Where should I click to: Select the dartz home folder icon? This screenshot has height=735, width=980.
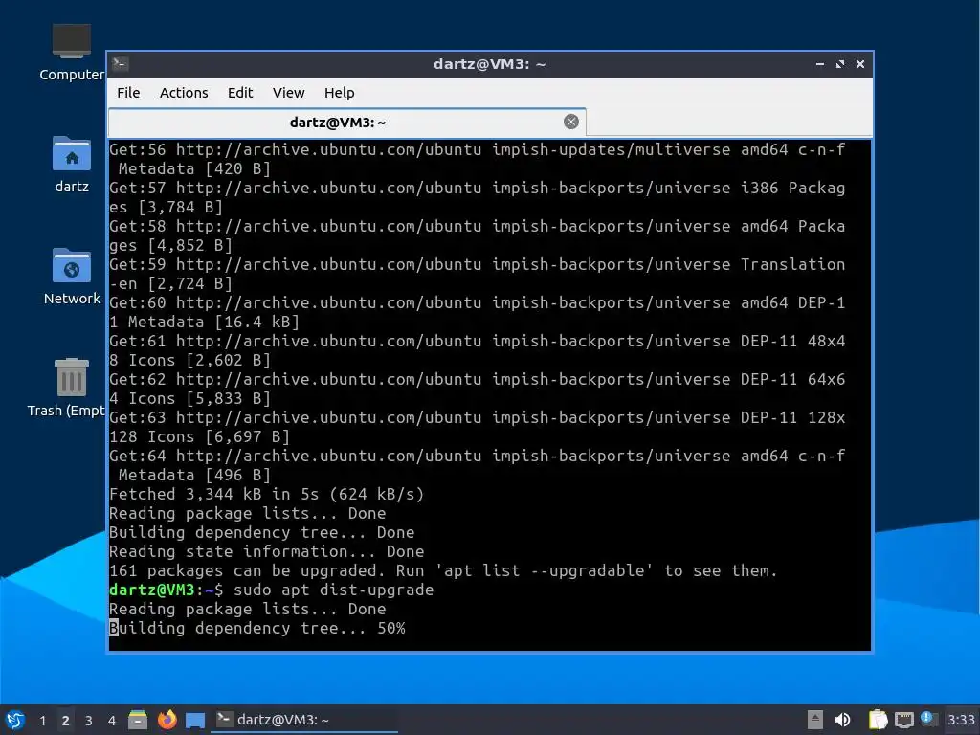click(x=71, y=165)
